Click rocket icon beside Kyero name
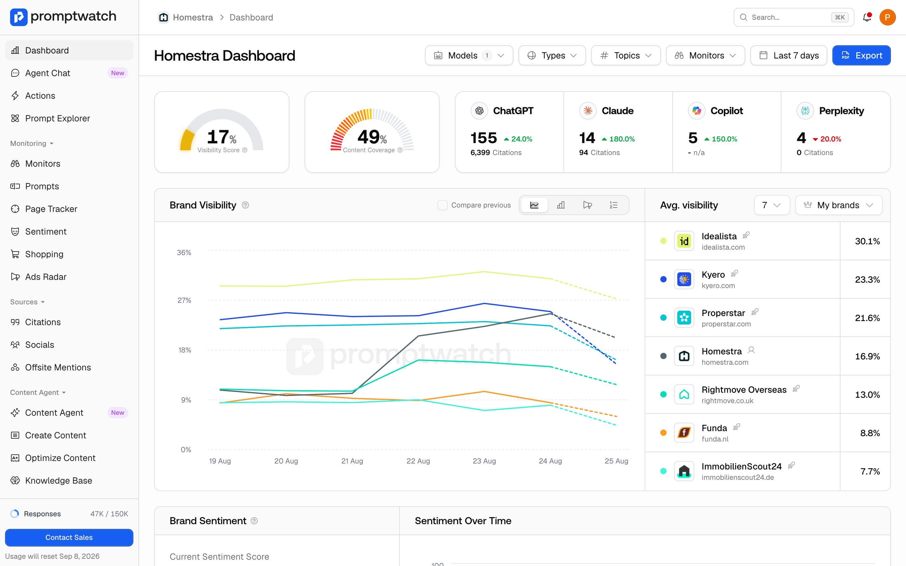This screenshot has width=906, height=566. 734,274
